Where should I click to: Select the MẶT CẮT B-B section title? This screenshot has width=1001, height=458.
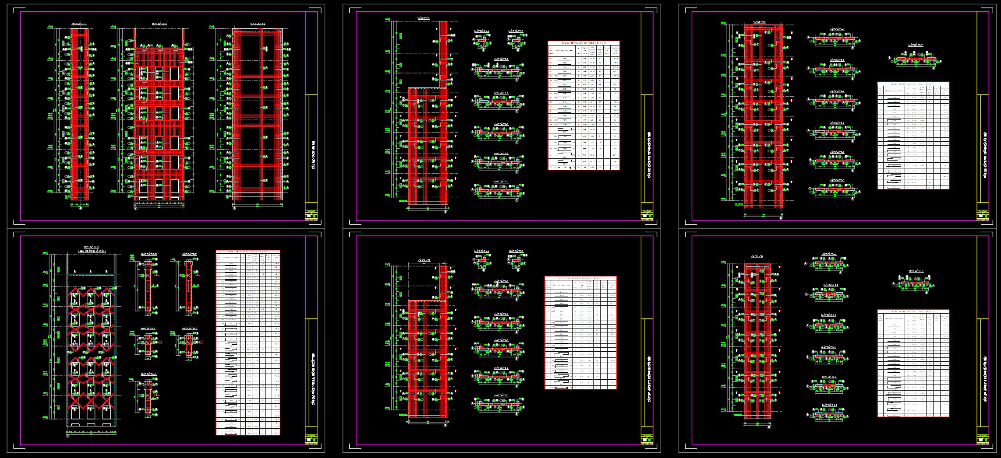coord(148,329)
